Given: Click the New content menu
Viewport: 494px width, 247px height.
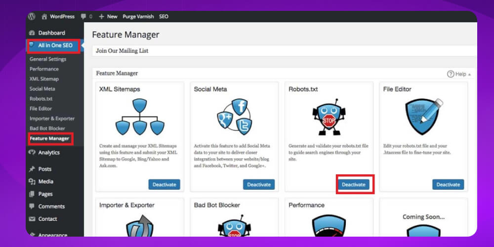Looking at the screenshot, I should (108, 17).
